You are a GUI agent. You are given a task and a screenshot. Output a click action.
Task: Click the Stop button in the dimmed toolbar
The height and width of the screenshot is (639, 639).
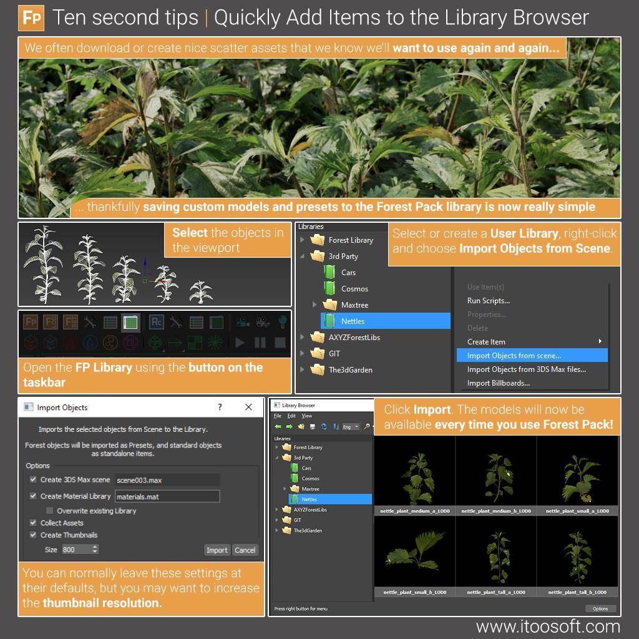click(280, 343)
